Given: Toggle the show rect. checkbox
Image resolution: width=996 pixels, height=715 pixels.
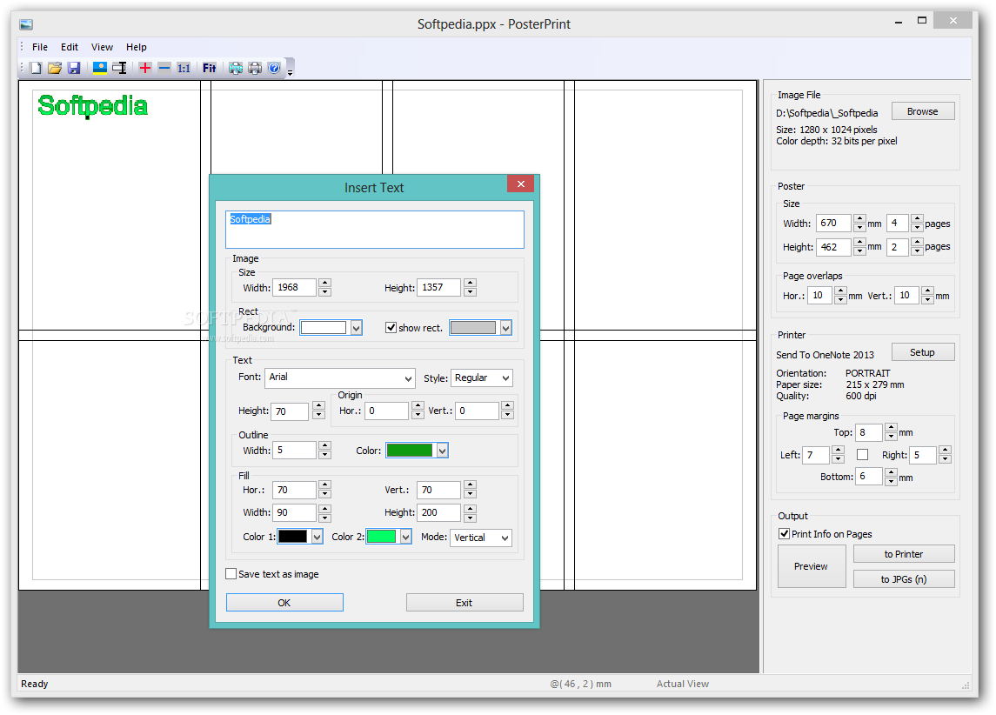Looking at the screenshot, I should click(x=391, y=328).
